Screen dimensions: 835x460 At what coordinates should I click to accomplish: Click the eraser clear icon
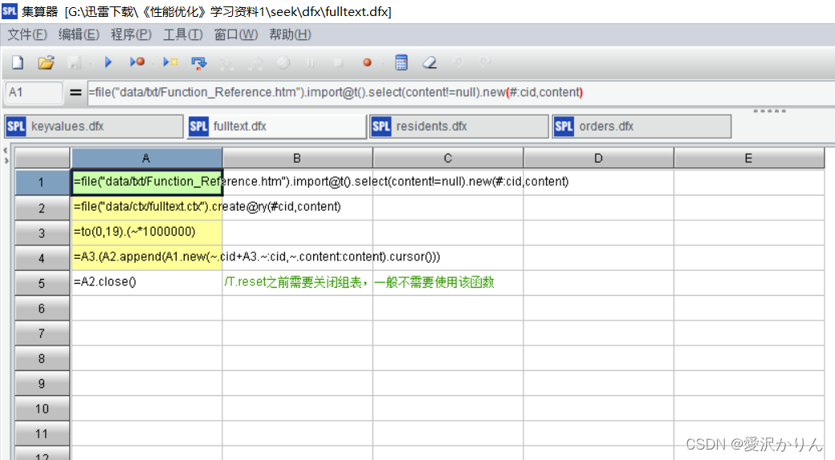click(x=430, y=63)
